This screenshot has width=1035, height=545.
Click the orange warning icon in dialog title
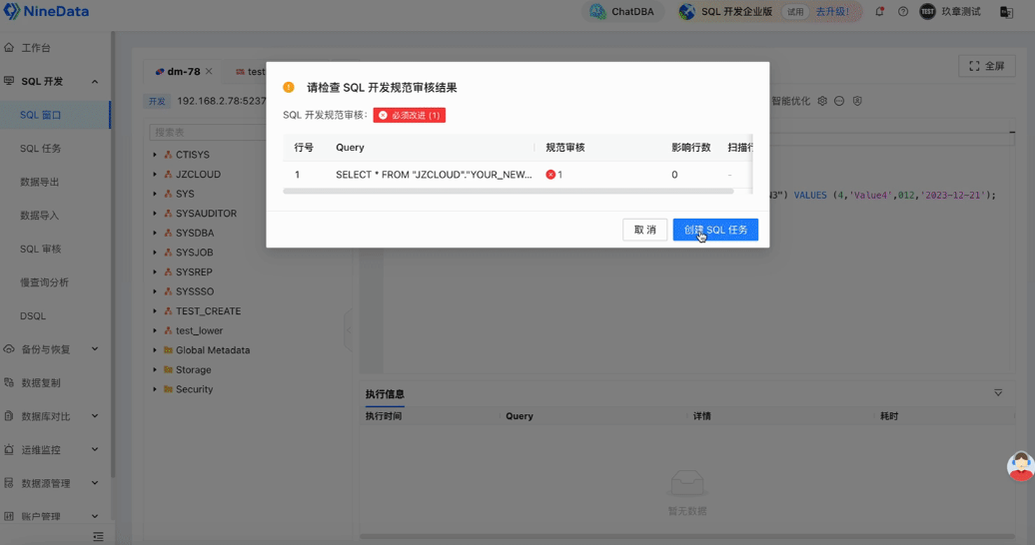click(289, 87)
